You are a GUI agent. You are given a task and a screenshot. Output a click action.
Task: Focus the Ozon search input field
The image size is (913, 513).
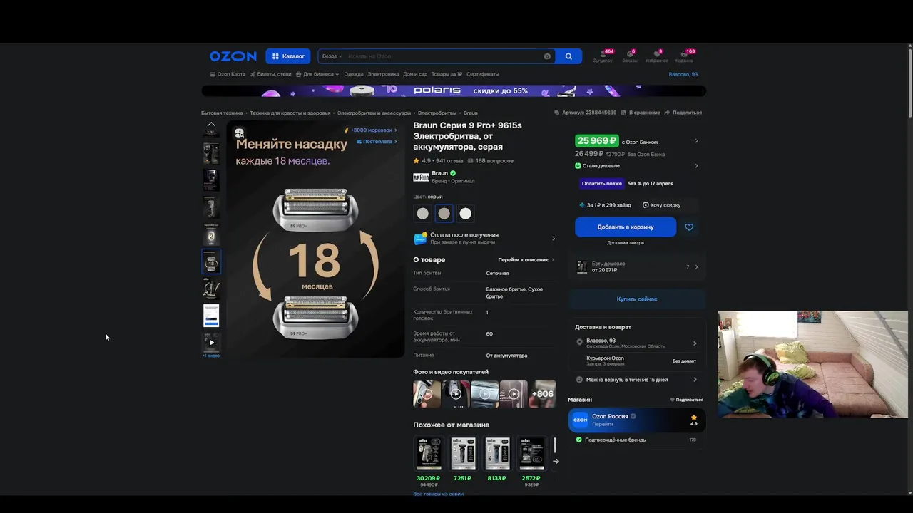point(444,56)
